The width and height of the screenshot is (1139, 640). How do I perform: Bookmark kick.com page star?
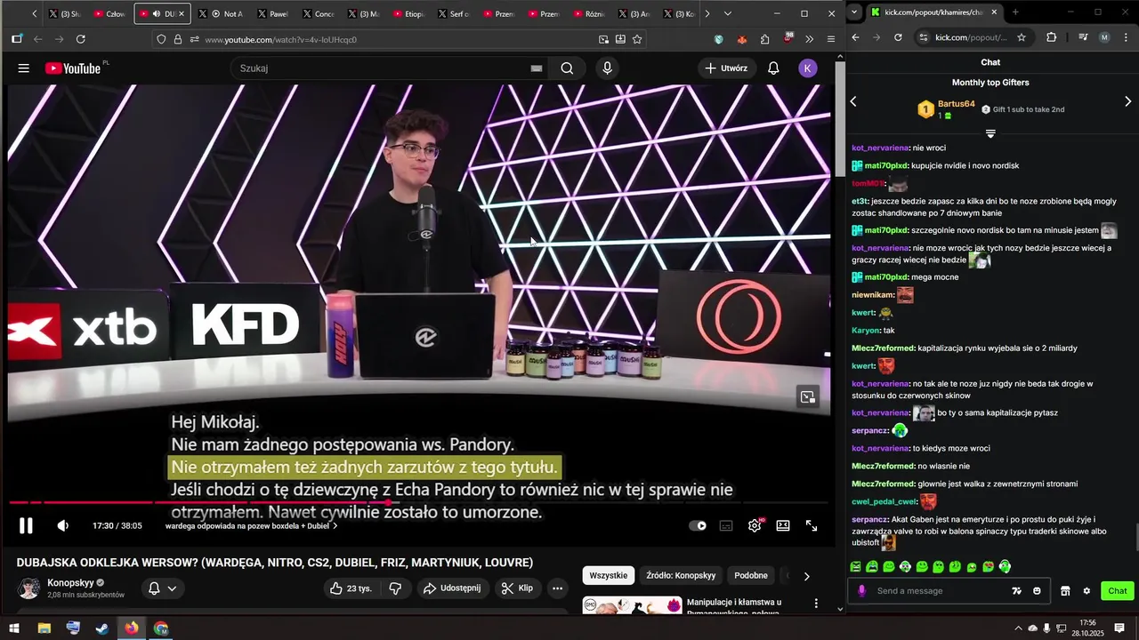(1022, 37)
